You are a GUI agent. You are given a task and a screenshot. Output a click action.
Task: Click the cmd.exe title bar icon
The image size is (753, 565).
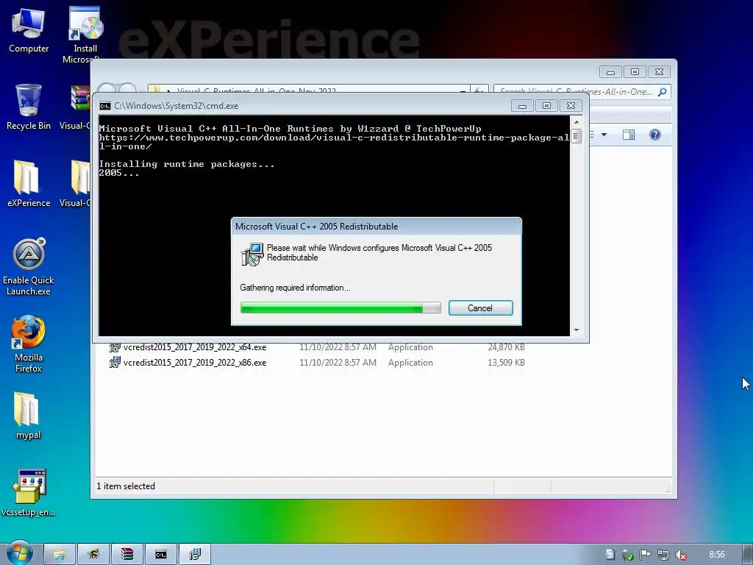(x=105, y=106)
